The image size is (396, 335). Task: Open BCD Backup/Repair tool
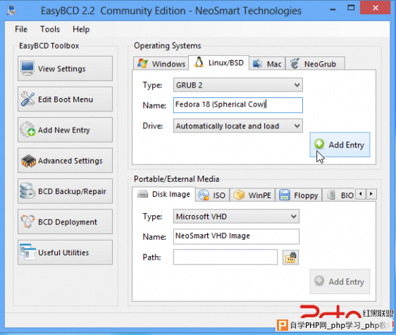[65, 191]
